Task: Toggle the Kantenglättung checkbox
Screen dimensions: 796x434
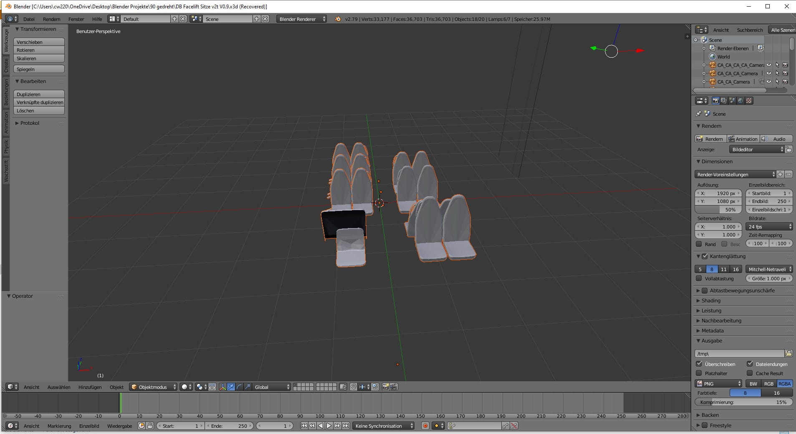Action: point(705,256)
